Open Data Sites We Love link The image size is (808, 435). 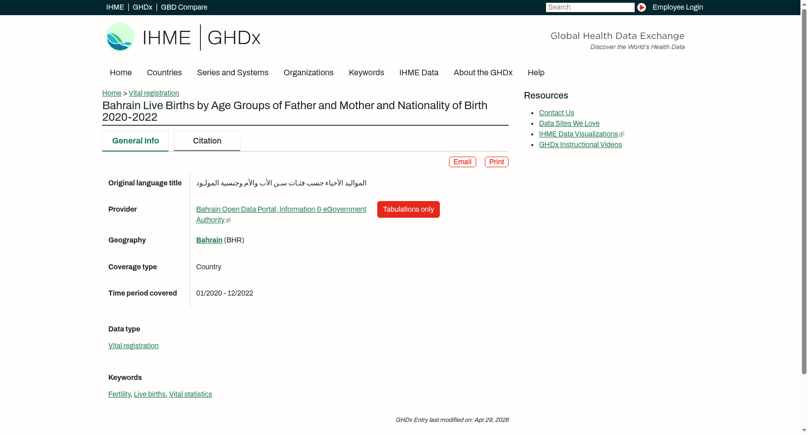(569, 123)
